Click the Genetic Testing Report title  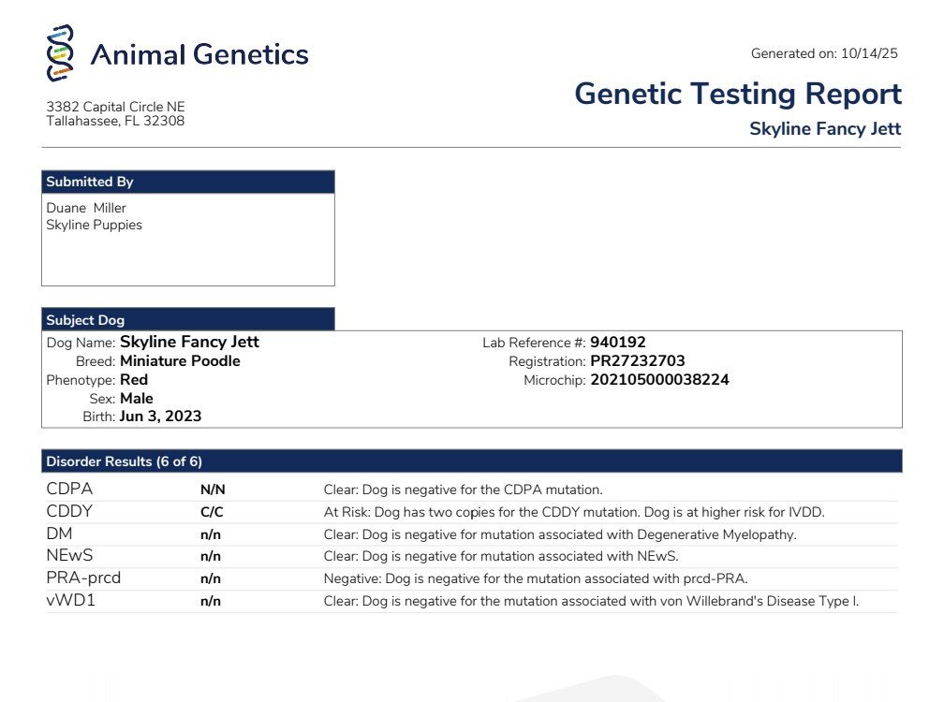pyautogui.click(x=737, y=94)
